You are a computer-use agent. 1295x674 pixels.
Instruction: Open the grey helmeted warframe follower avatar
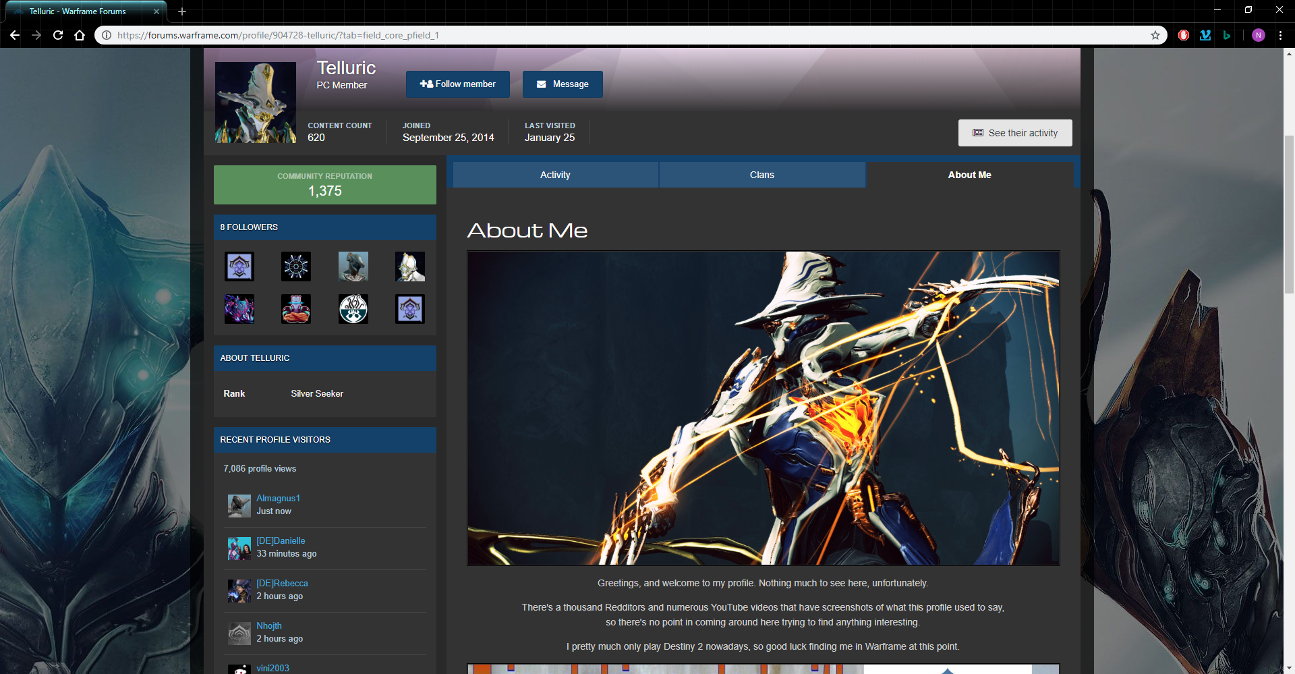(353, 266)
